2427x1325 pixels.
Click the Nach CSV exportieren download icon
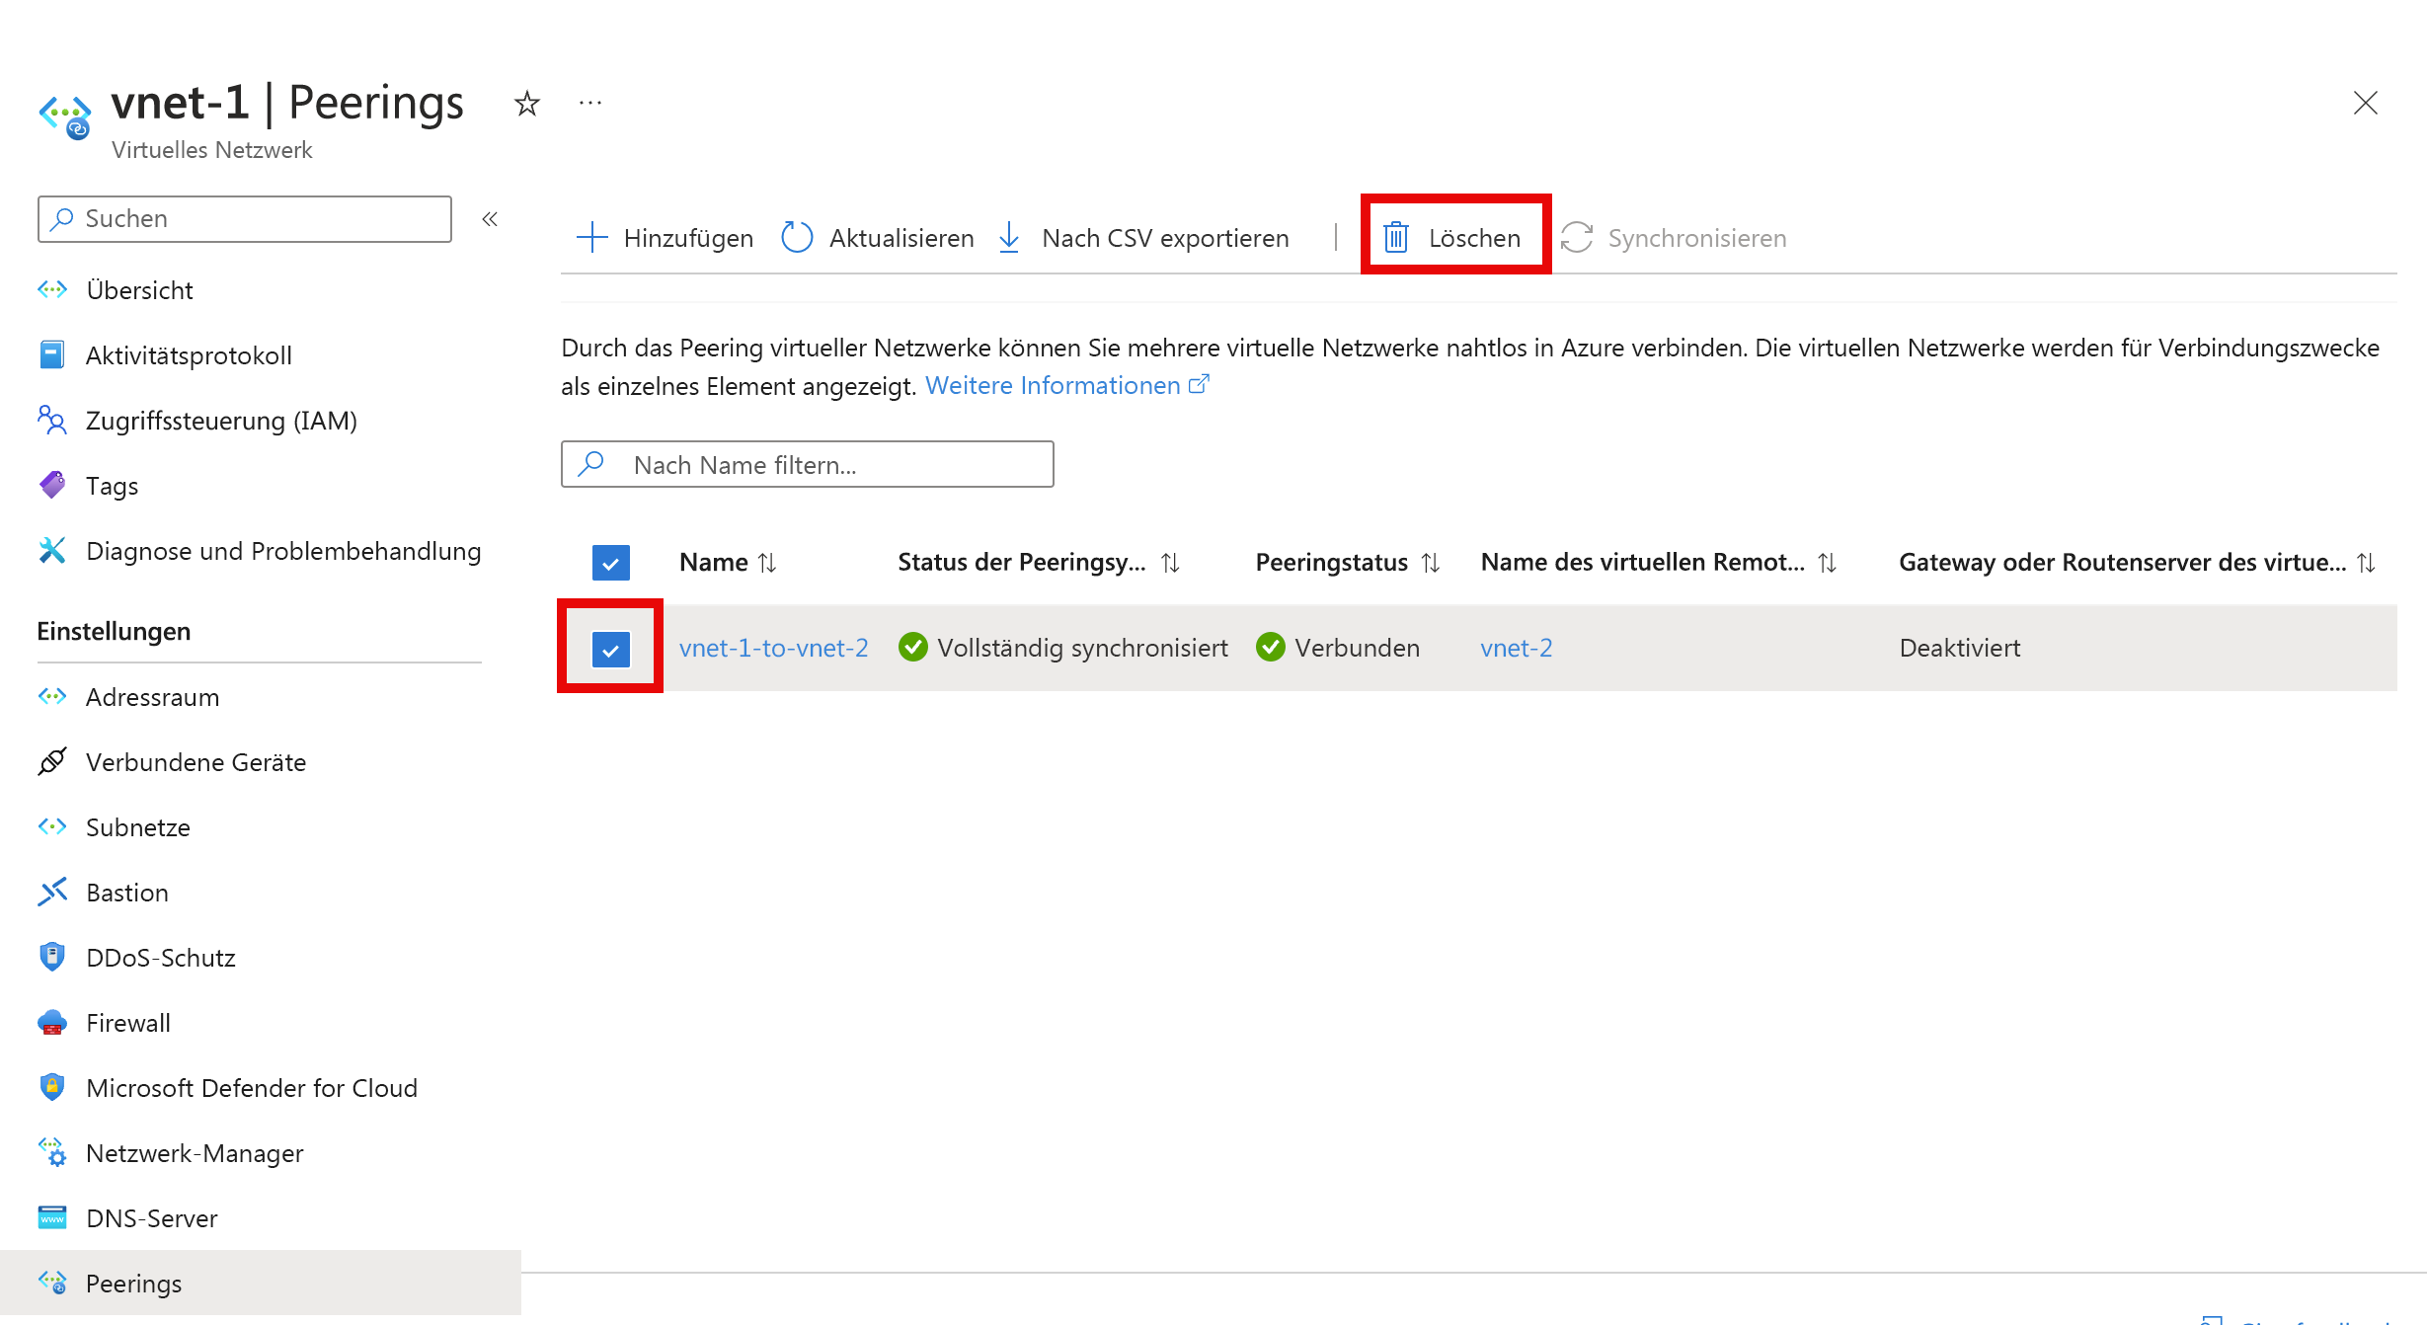tap(1009, 237)
